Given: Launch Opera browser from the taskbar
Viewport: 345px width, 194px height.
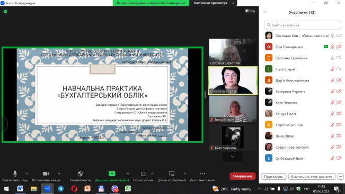Looking at the screenshot, I should pyautogui.click(x=74, y=189).
